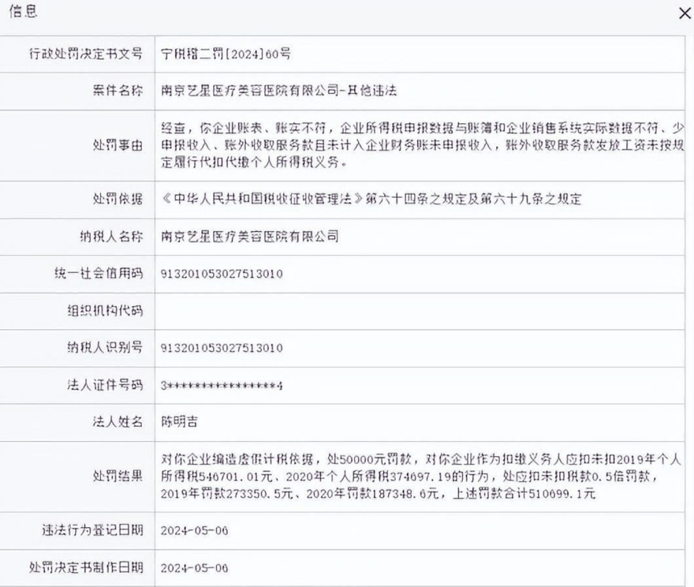
Task: Select date value in 处罚决定书制作日期 row
Action: click(x=194, y=568)
